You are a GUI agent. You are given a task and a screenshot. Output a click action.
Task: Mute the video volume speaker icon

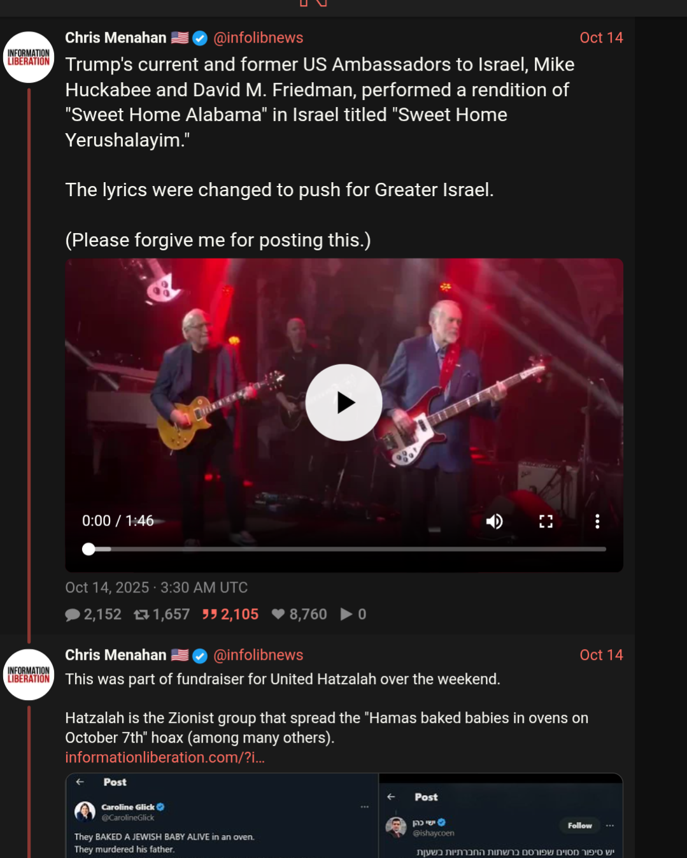coord(494,522)
